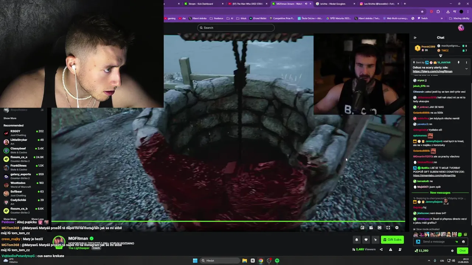The width and height of the screenshot is (472, 265).
Task: Open the tiktok bookmarks folder
Action: pos(242,18)
